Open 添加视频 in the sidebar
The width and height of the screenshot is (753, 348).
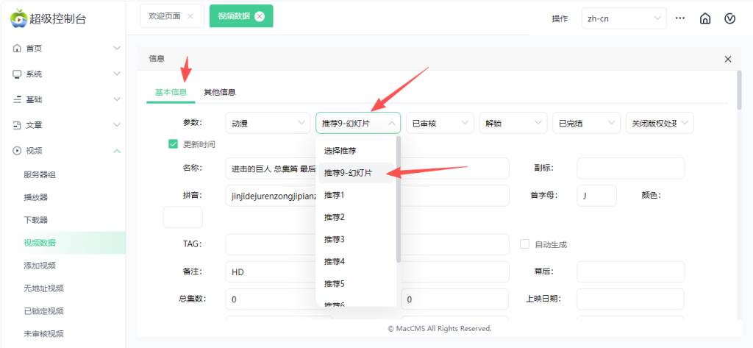click(40, 266)
